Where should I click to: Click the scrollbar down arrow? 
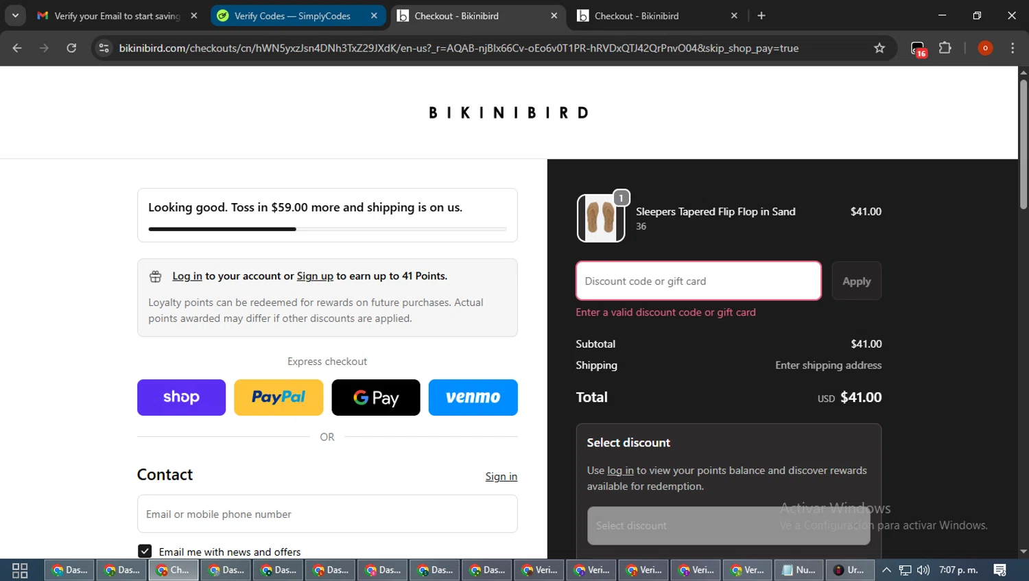(x=1024, y=552)
